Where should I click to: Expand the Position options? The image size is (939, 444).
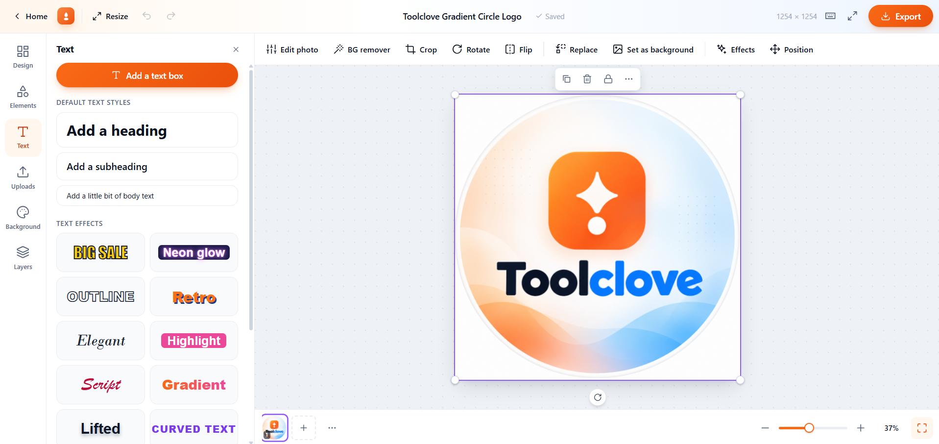pos(792,49)
